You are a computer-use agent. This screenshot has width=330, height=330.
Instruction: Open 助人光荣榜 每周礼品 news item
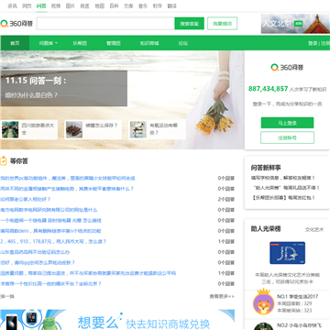tap(287, 188)
